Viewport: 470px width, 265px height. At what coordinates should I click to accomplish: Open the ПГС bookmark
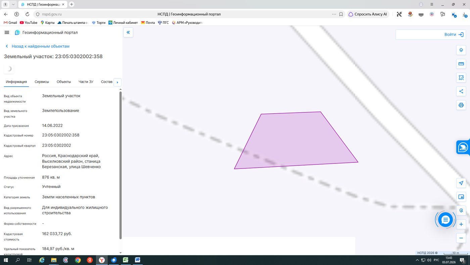pyautogui.click(x=163, y=23)
